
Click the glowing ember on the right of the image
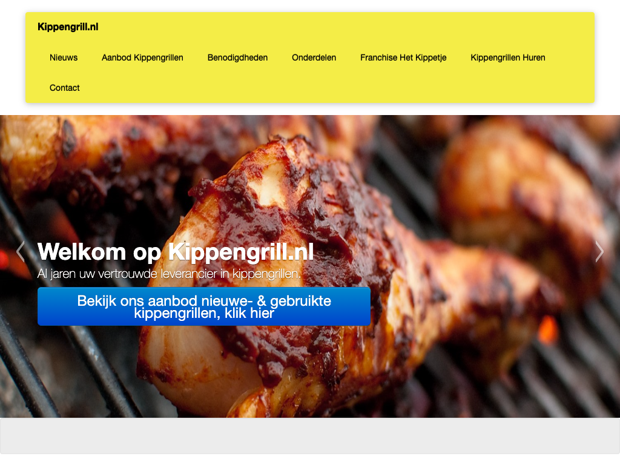pos(548,330)
